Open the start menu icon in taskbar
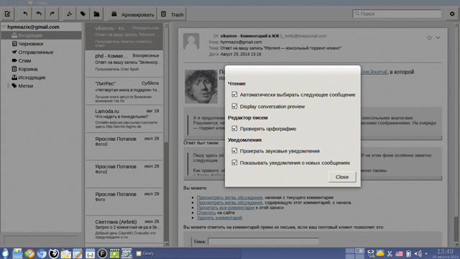Screen dimensions: 460x259 (5, 253)
